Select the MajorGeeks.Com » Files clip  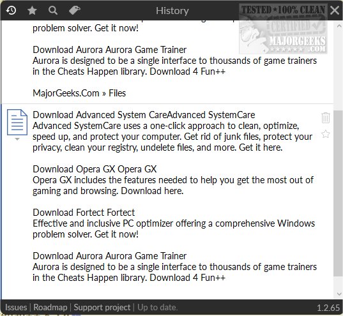tap(79, 93)
